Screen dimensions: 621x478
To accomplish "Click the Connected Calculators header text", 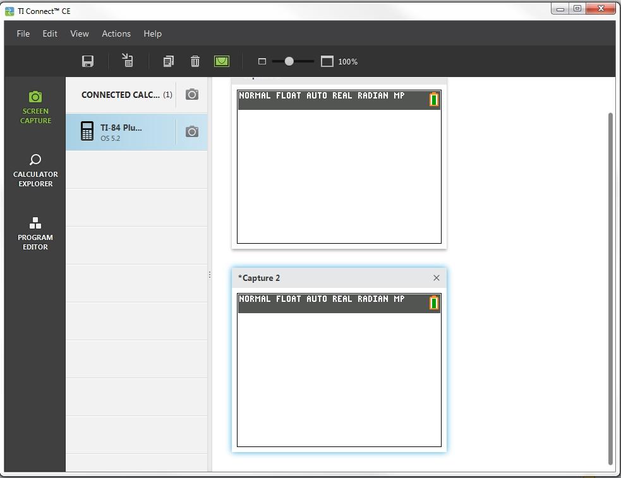I will pos(127,95).
